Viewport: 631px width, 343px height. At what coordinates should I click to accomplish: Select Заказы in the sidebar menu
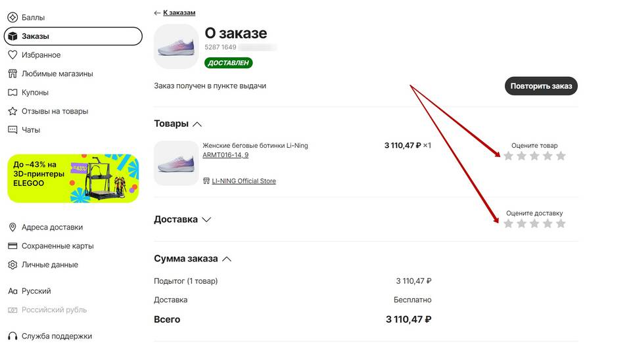click(x=73, y=36)
